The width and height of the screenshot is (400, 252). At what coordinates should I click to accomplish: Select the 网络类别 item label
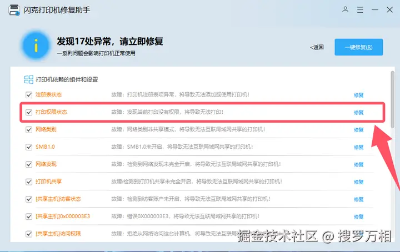tap(46, 129)
